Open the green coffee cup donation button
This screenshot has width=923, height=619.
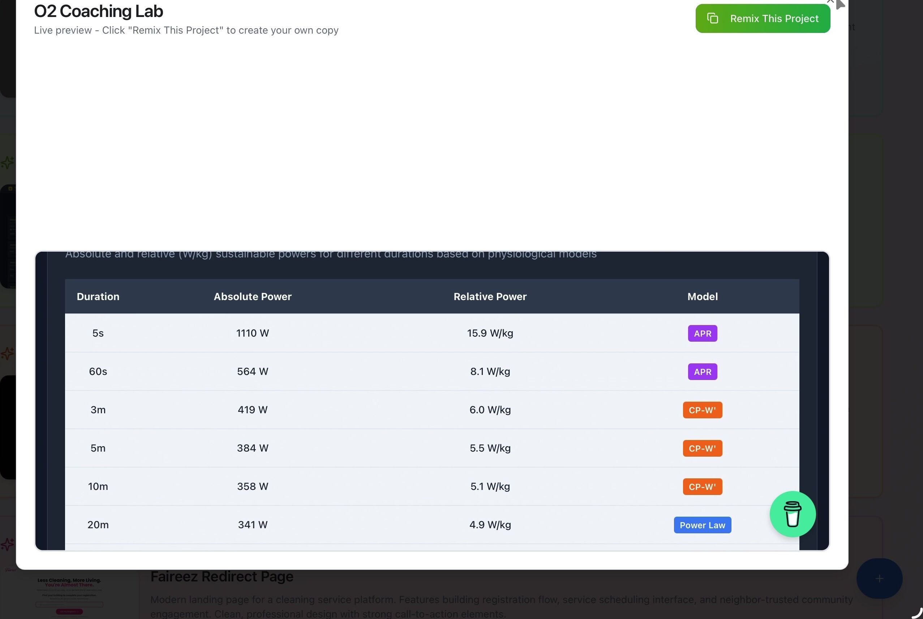[793, 513]
